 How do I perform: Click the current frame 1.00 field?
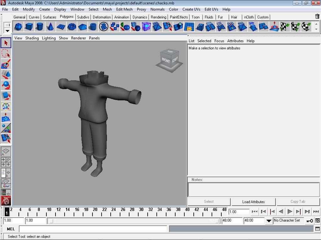coord(239,212)
